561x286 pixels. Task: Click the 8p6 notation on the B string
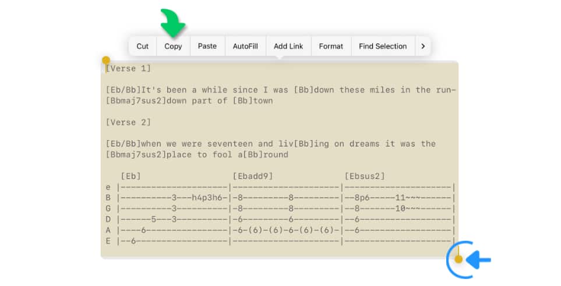click(x=362, y=198)
